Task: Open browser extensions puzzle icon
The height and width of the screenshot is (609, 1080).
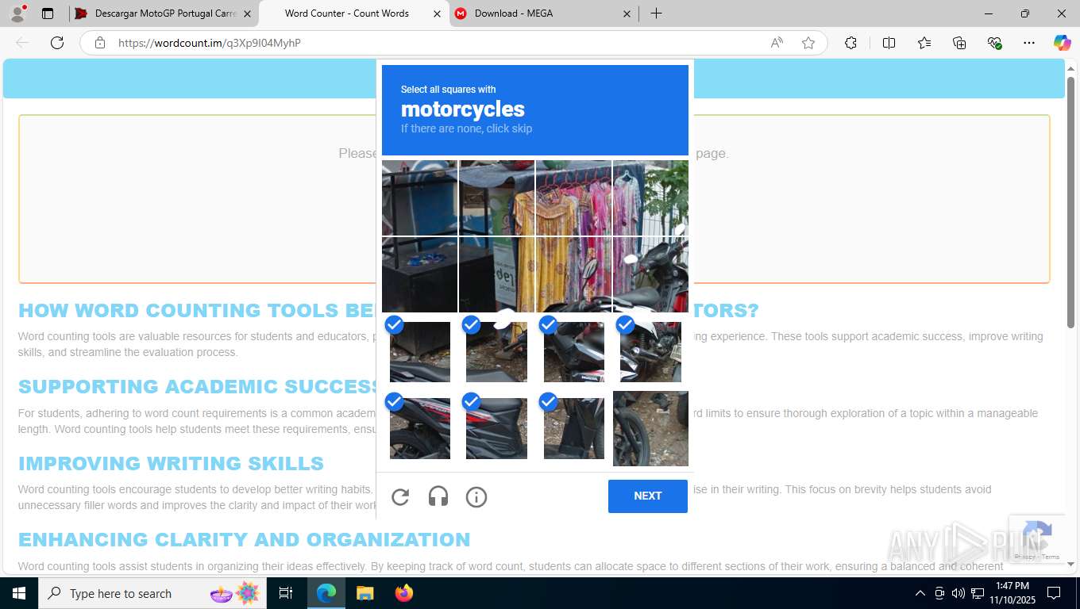Action: click(x=850, y=43)
